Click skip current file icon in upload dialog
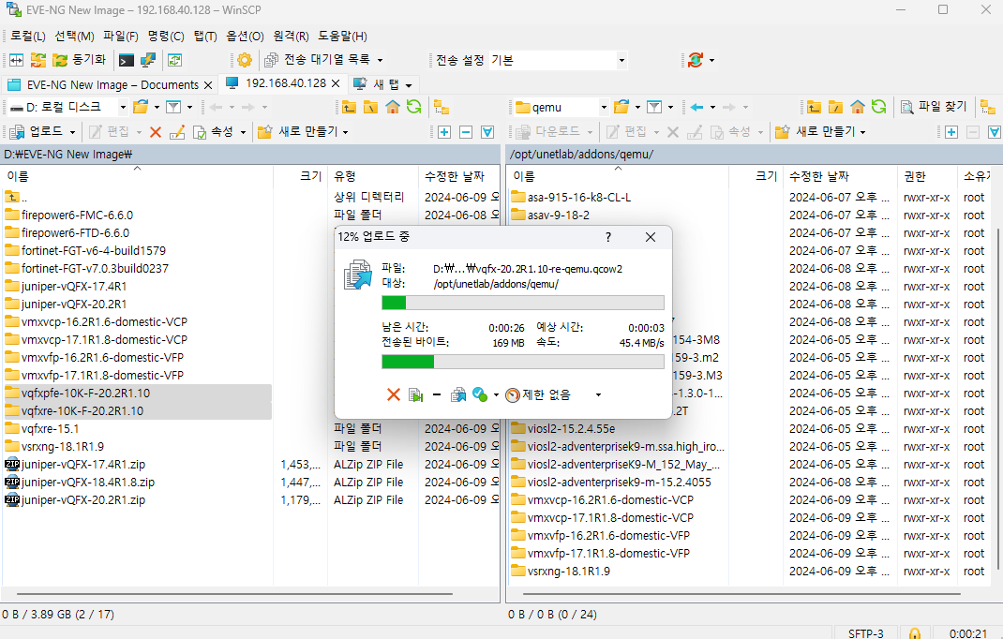 tap(416, 394)
